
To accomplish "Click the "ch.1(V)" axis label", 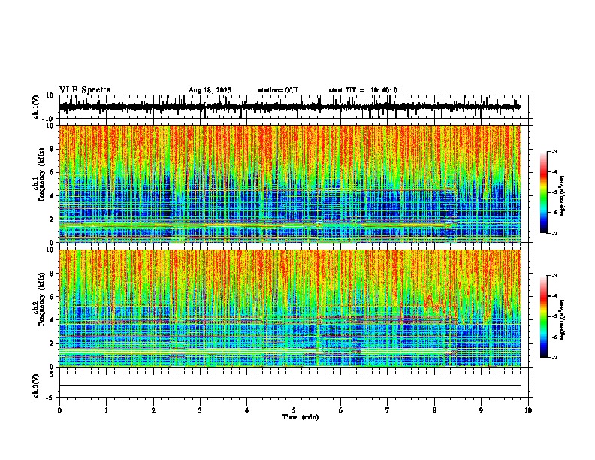I will click(36, 107).
